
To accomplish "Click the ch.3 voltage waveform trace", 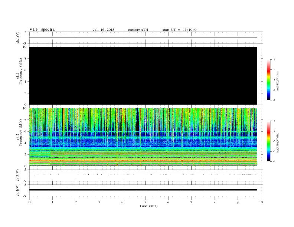I will [143, 175].
